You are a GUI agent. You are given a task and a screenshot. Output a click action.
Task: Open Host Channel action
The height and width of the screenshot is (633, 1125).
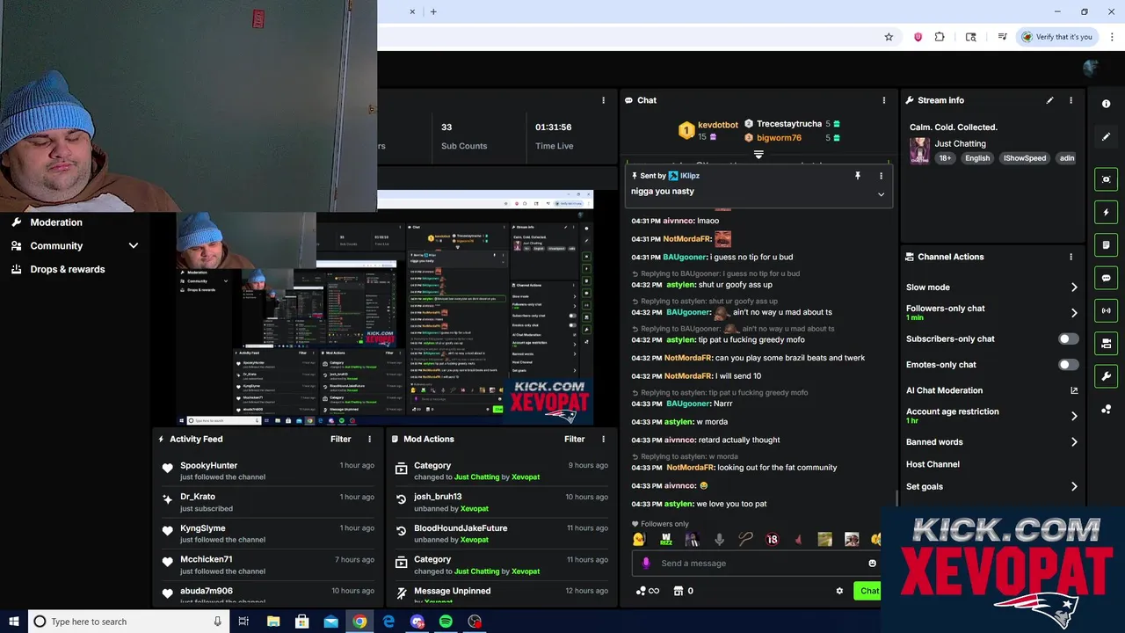click(x=933, y=464)
